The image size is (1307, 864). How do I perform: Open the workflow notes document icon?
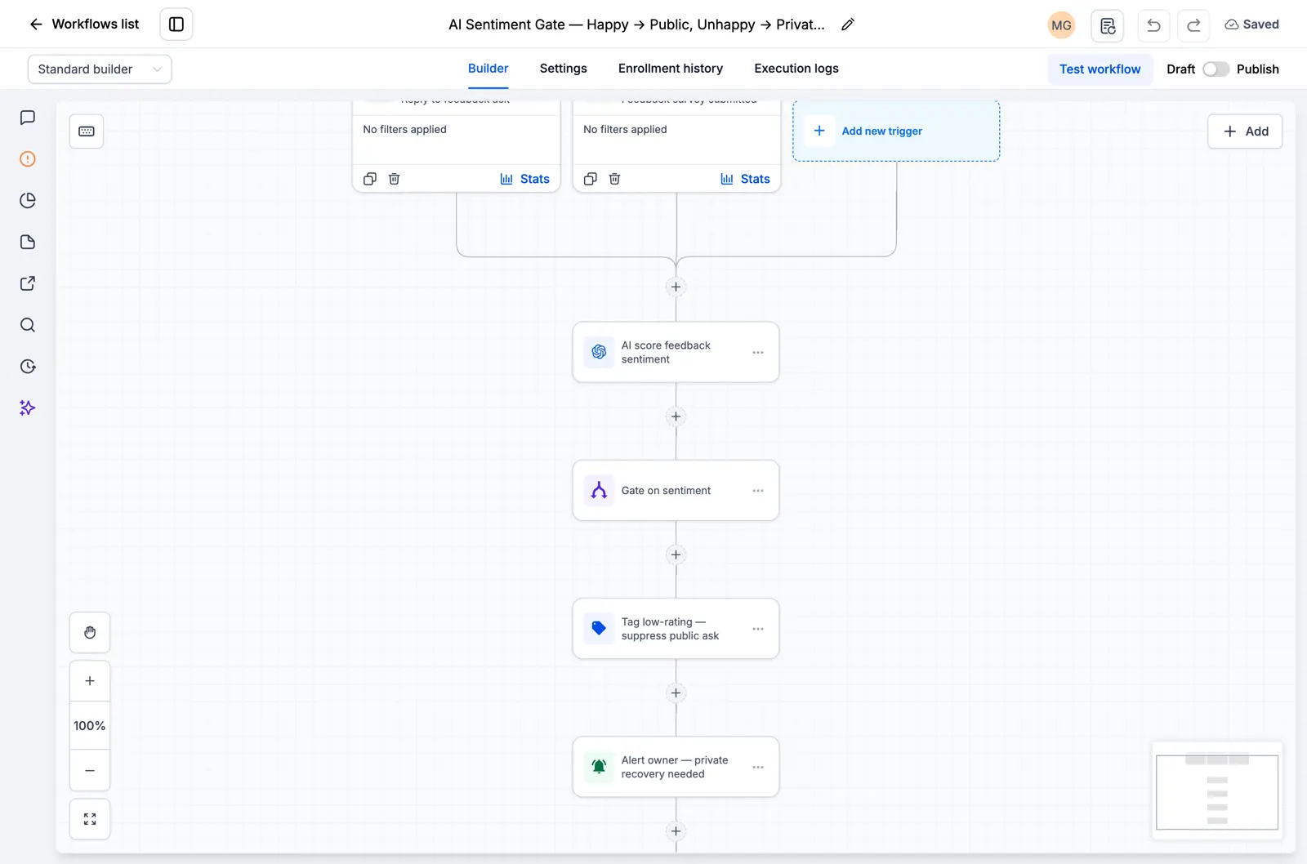[x=1108, y=25]
